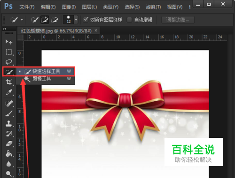This screenshot has width=235, height=178.
Task: Choose New Selection mode in the options bar
Action: 35,20
